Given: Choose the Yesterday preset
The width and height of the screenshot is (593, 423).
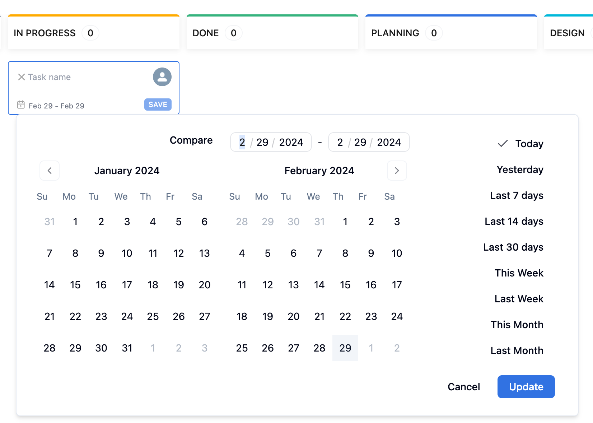Looking at the screenshot, I should point(519,169).
